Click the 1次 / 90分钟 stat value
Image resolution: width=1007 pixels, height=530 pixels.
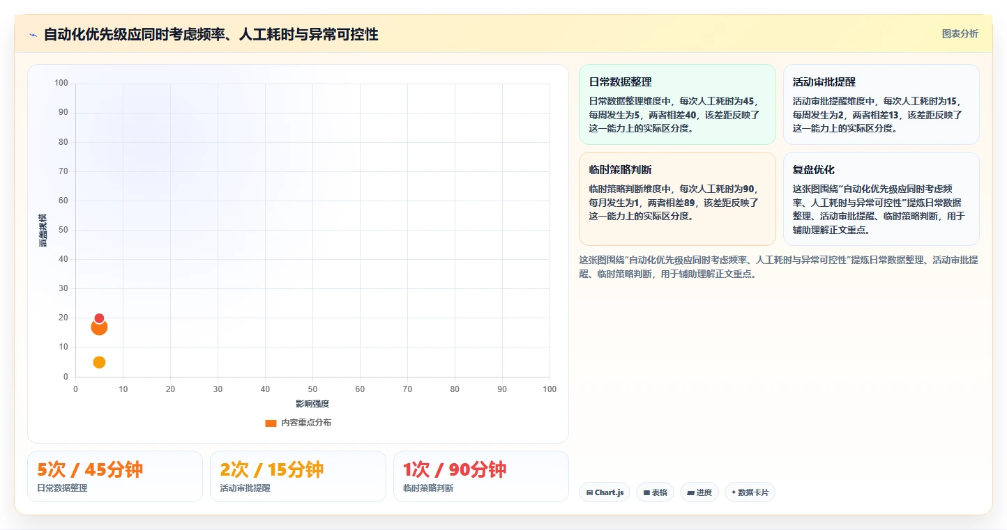455,469
